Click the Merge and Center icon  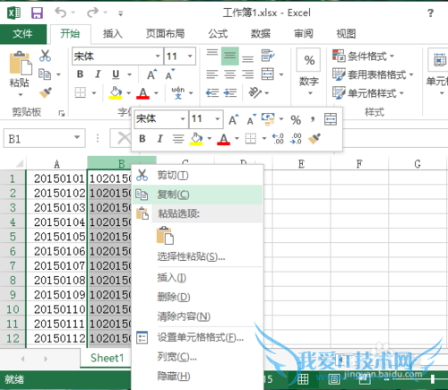[x=268, y=74]
